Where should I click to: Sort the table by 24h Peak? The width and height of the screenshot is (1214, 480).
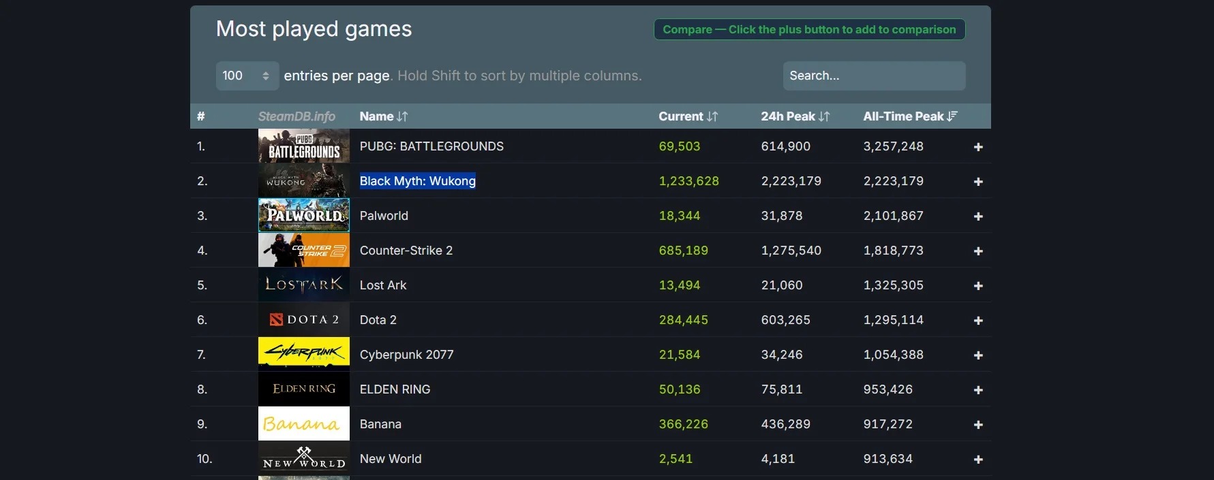click(x=795, y=116)
